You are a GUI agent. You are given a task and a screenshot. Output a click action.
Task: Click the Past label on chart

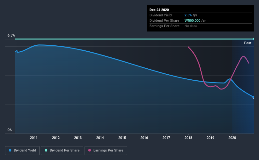248,43
